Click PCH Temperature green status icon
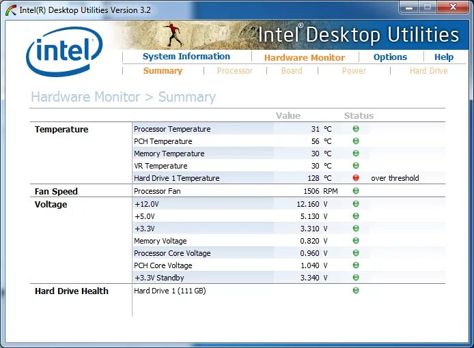The image size is (474, 348). pos(356,141)
